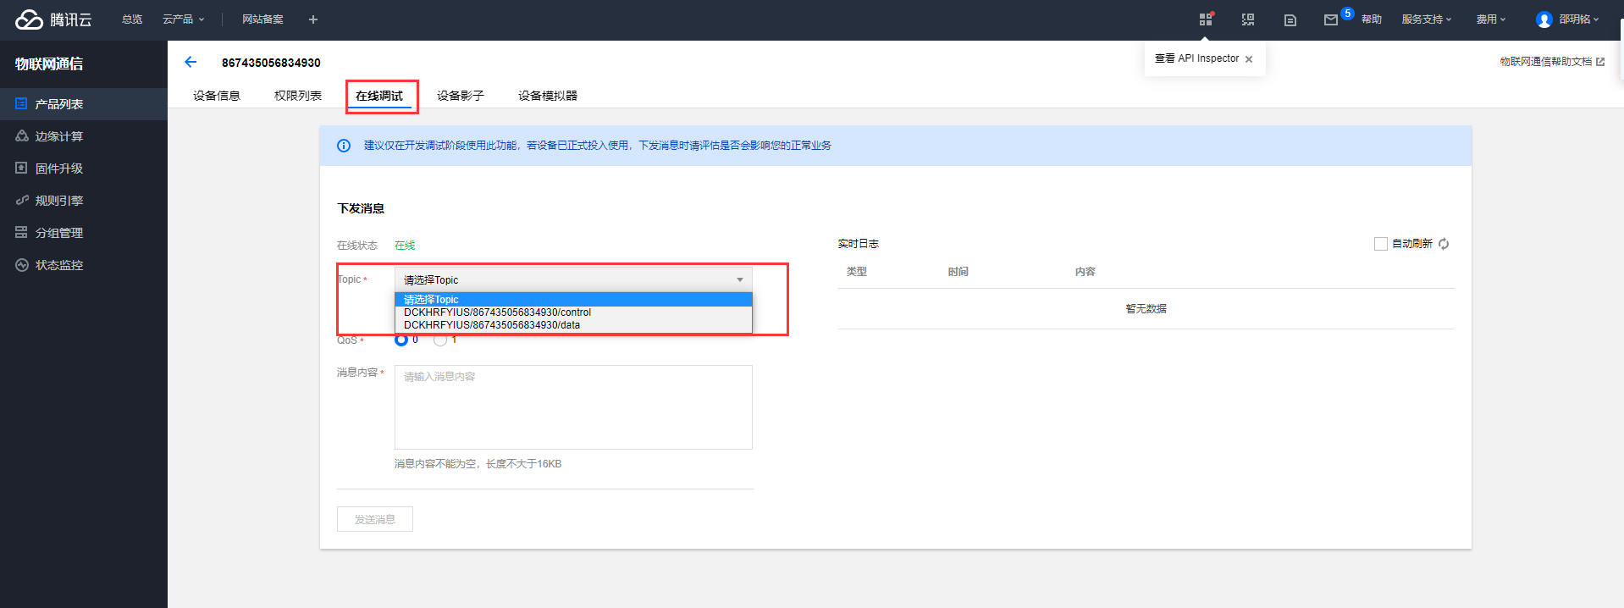Viewport: 1624px width, 608px height.
Task: Click the 总览 link in top bar
Action: coord(132,19)
